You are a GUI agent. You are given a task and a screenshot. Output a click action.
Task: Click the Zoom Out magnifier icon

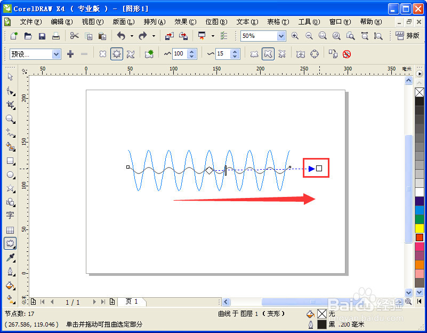click(309, 36)
